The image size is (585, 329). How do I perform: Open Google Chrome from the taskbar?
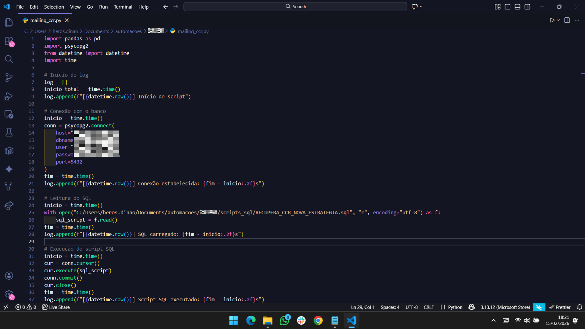pyautogui.click(x=318, y=320)
